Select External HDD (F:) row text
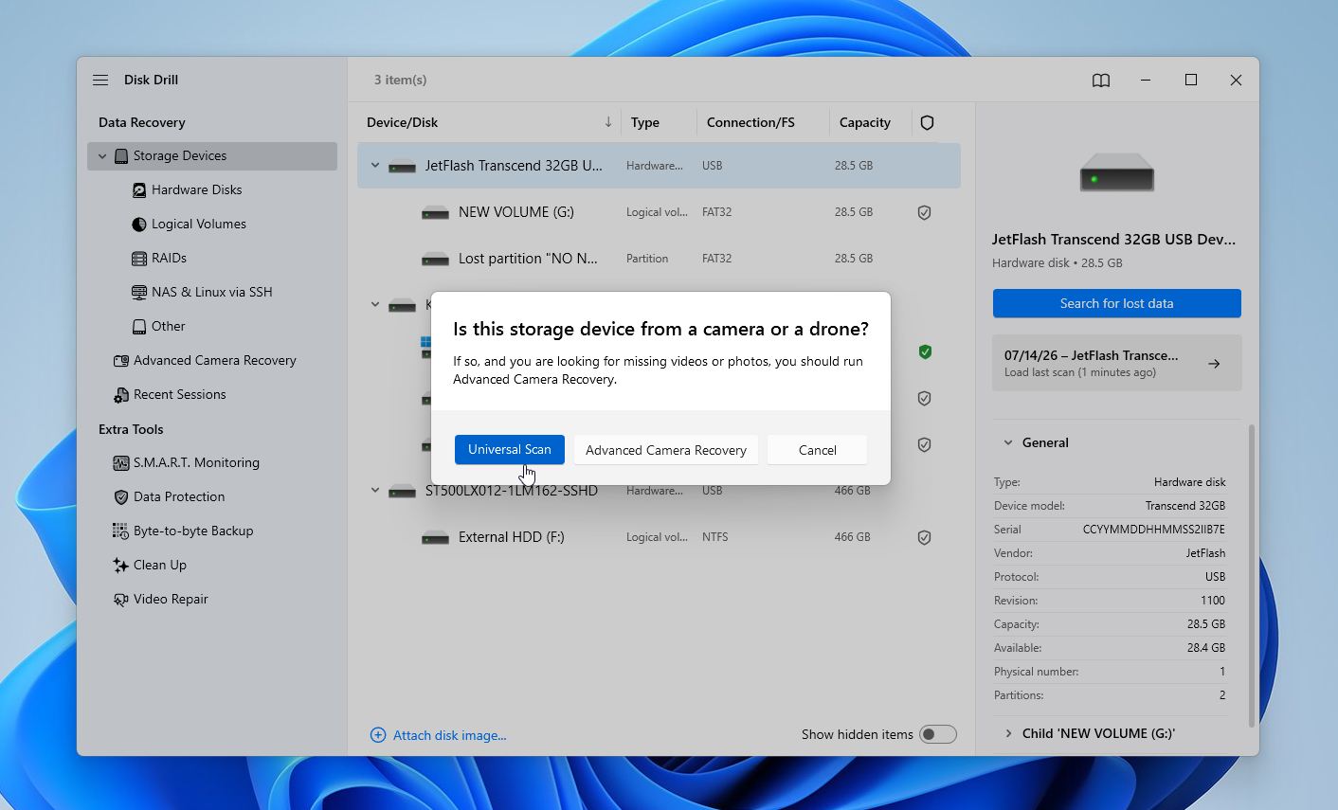Image resolution: width=1338 pixels, height=810 pixels. [x=511, y=537]
